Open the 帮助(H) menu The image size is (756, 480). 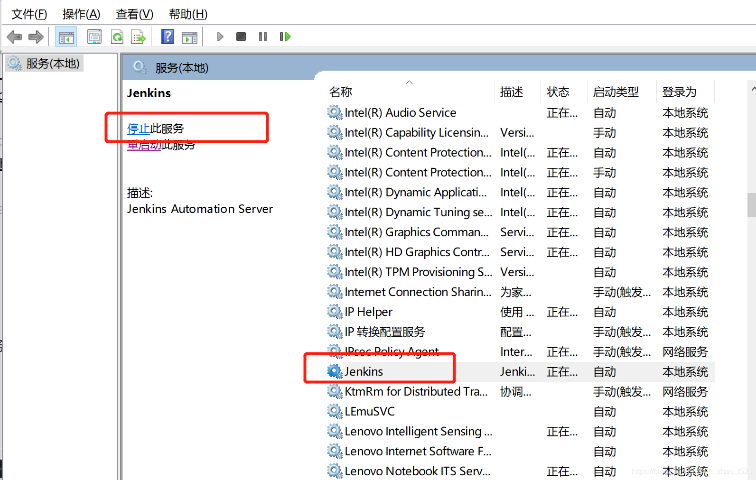click(x=188, y=14)
